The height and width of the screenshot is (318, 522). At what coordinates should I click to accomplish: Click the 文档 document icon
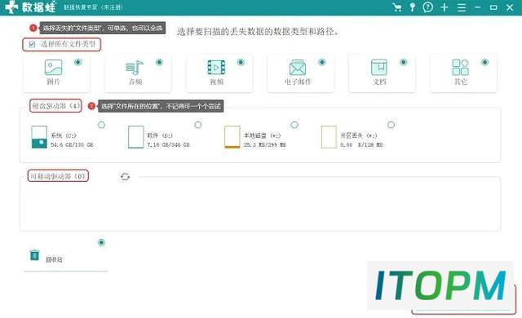[379, 67]
